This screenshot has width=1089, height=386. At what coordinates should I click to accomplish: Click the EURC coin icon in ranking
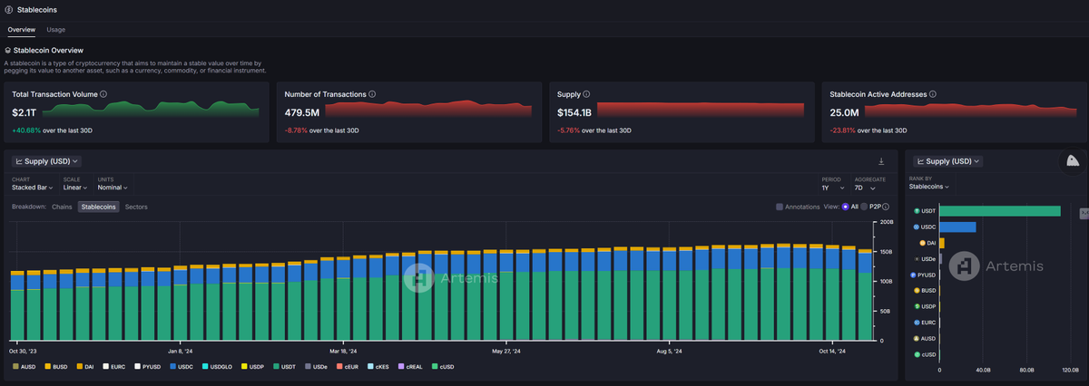[x=917, y=322]
